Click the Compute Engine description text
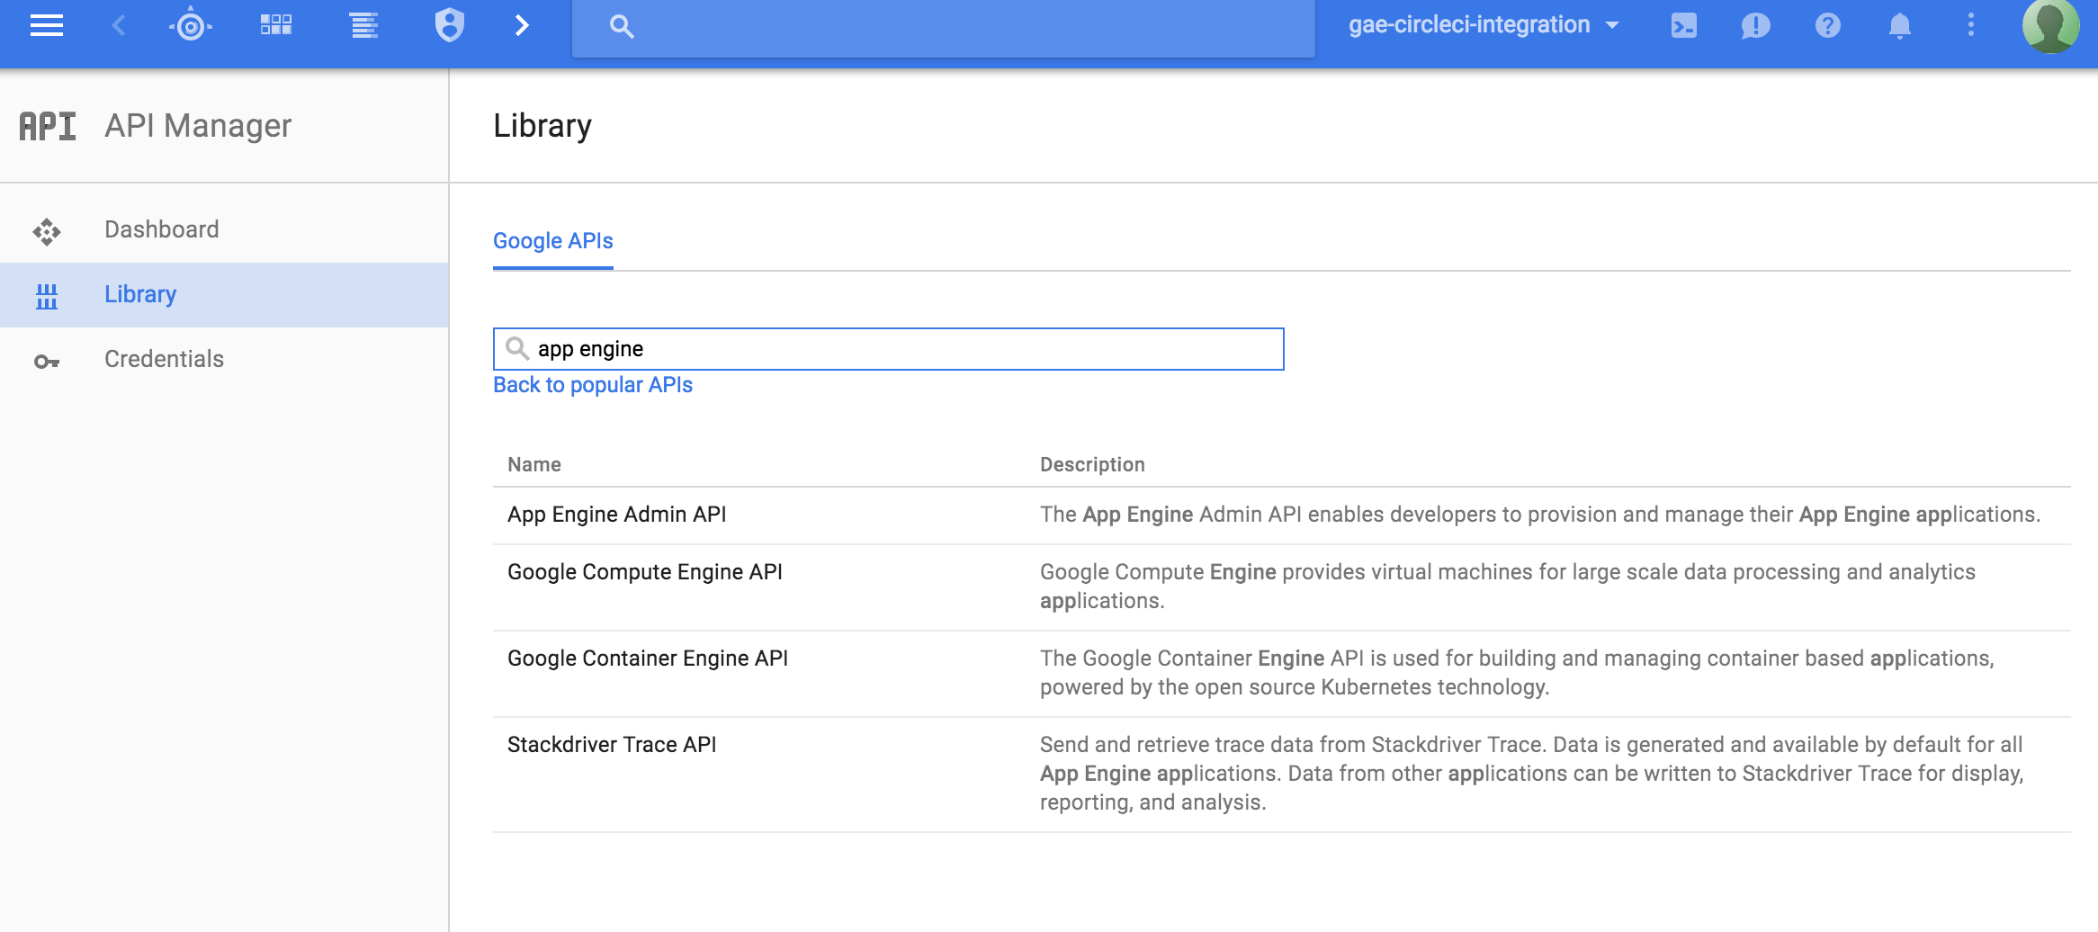This screenshot has height=932, width=2098. [x=1508, y=587]
